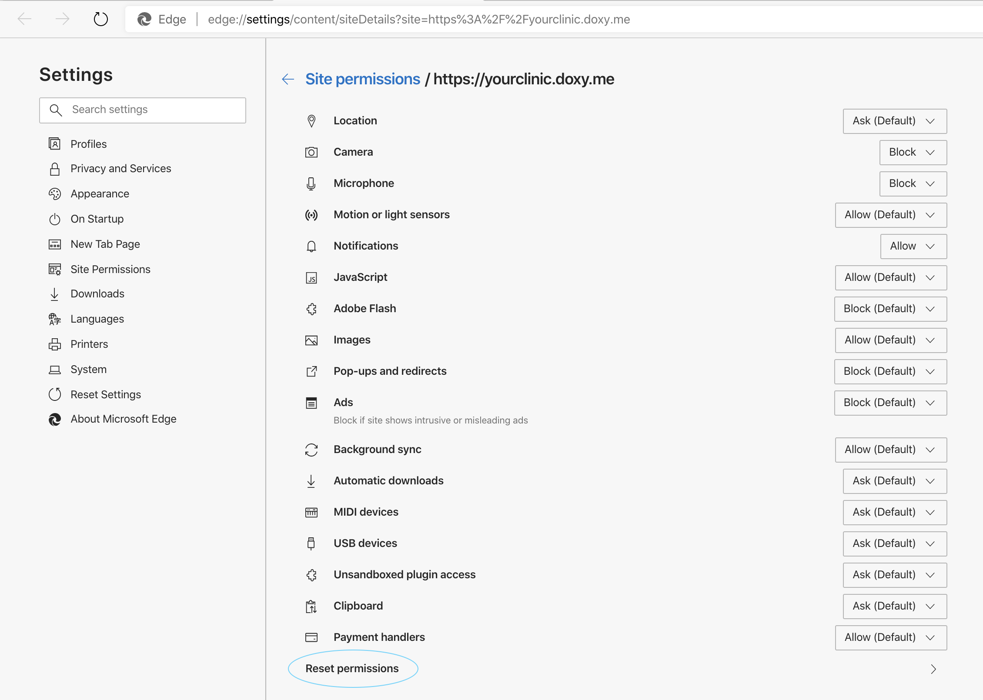Click the Clipboard permission icon
Image resolution: width=983 pixels, height=700 pixels.
point(311,606)
